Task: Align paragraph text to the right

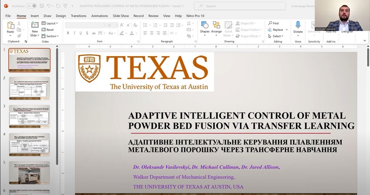Action: click(x=158, y=33)
